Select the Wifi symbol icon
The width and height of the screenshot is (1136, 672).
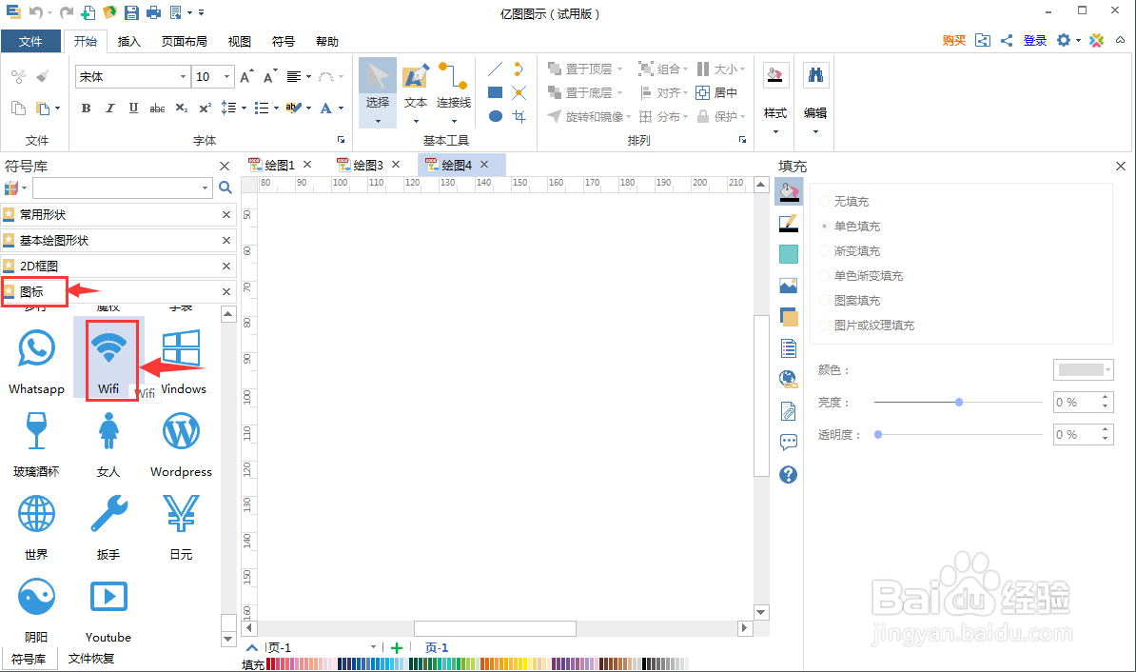pyautogui.click(x=108, y=348)
